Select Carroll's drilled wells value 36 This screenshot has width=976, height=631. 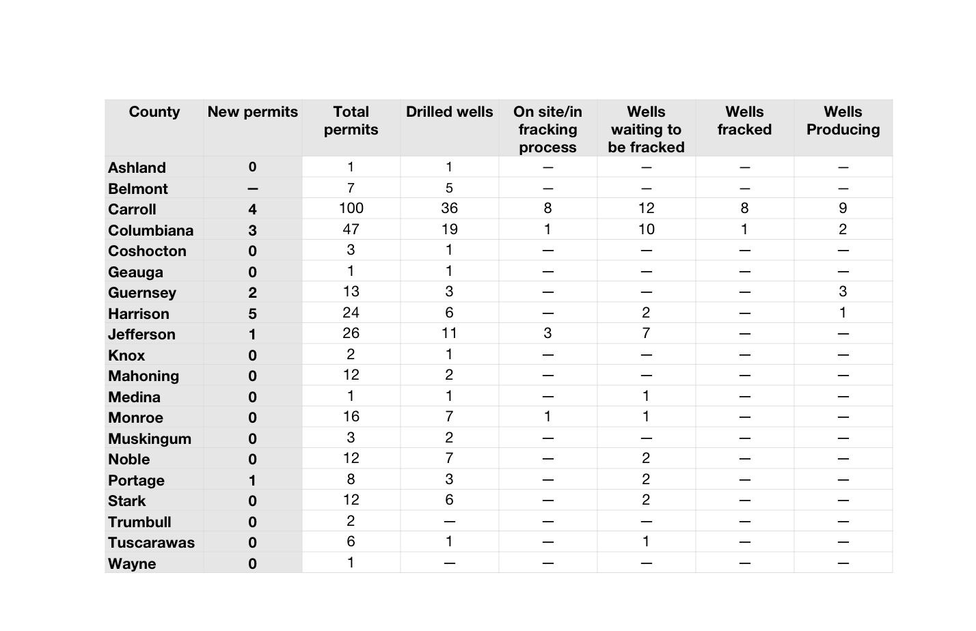click(449, 208)
